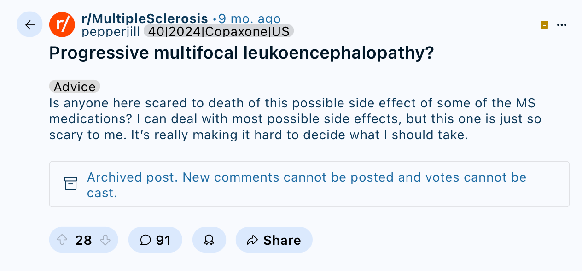Click the post title Progressive multifocal leukoencephalopathy

(x=242, y=53)
